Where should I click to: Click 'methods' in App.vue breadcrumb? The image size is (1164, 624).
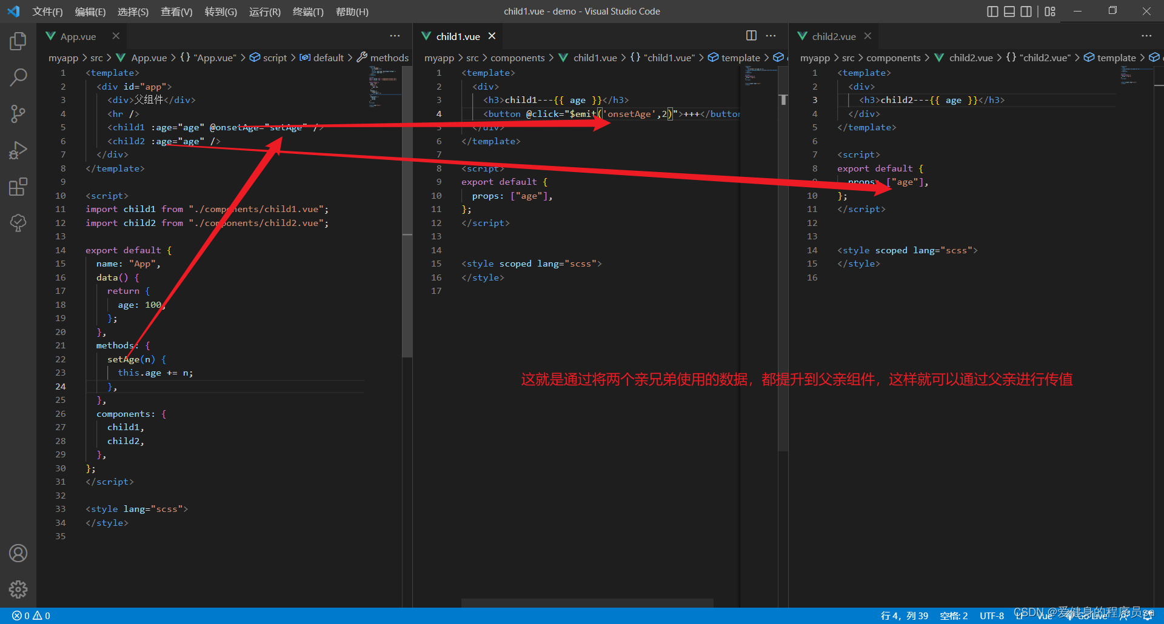(x=389, y=58)
